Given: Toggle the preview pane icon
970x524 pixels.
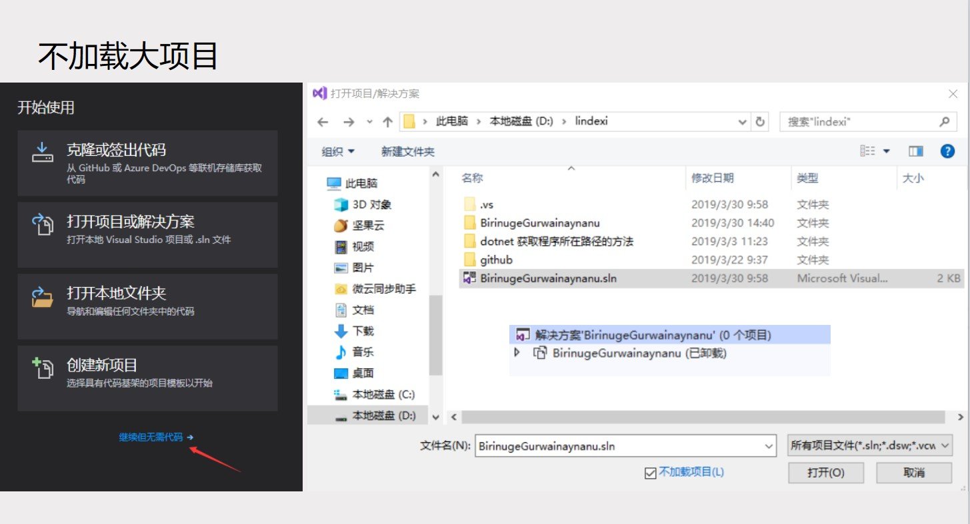Looking at the screenshot, I should 915,151.
